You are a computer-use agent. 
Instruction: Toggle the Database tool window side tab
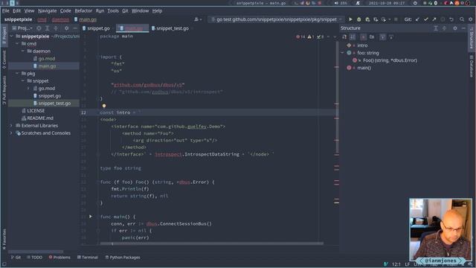click(x=472, y=66)
